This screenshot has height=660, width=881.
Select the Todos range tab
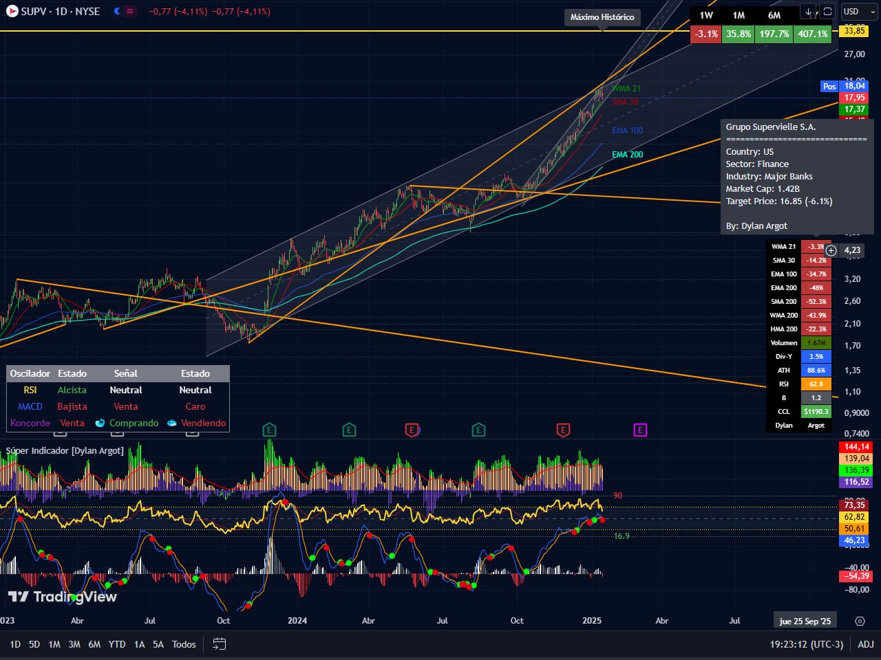(184, 644)
